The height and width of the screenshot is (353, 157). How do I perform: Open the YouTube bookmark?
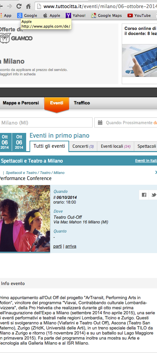139,15
